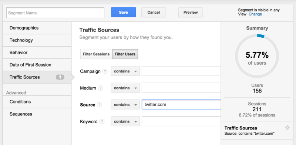Select the Demographics category

click(x=37, y=28)
